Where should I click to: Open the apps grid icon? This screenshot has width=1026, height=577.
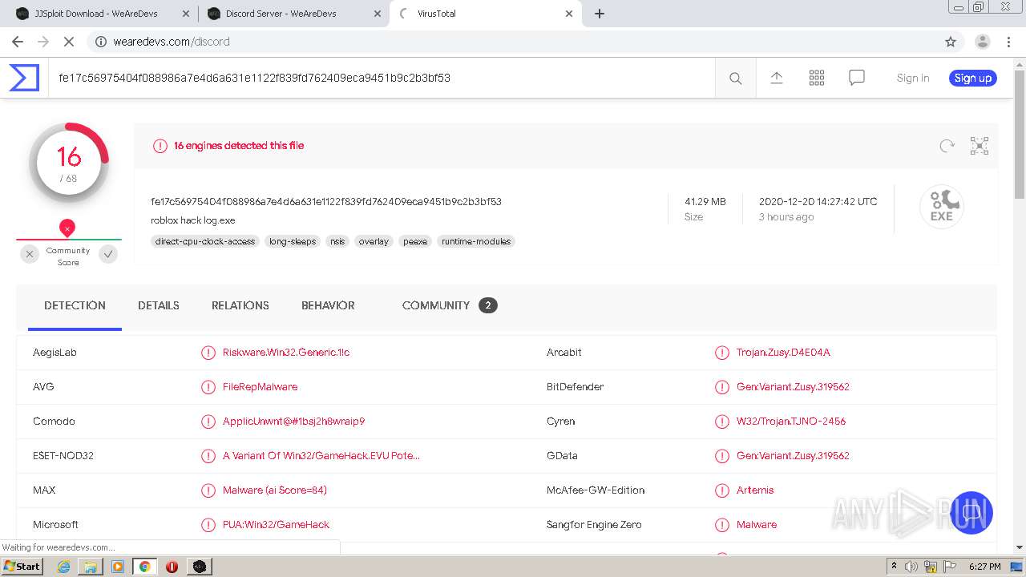coord(817,78)
